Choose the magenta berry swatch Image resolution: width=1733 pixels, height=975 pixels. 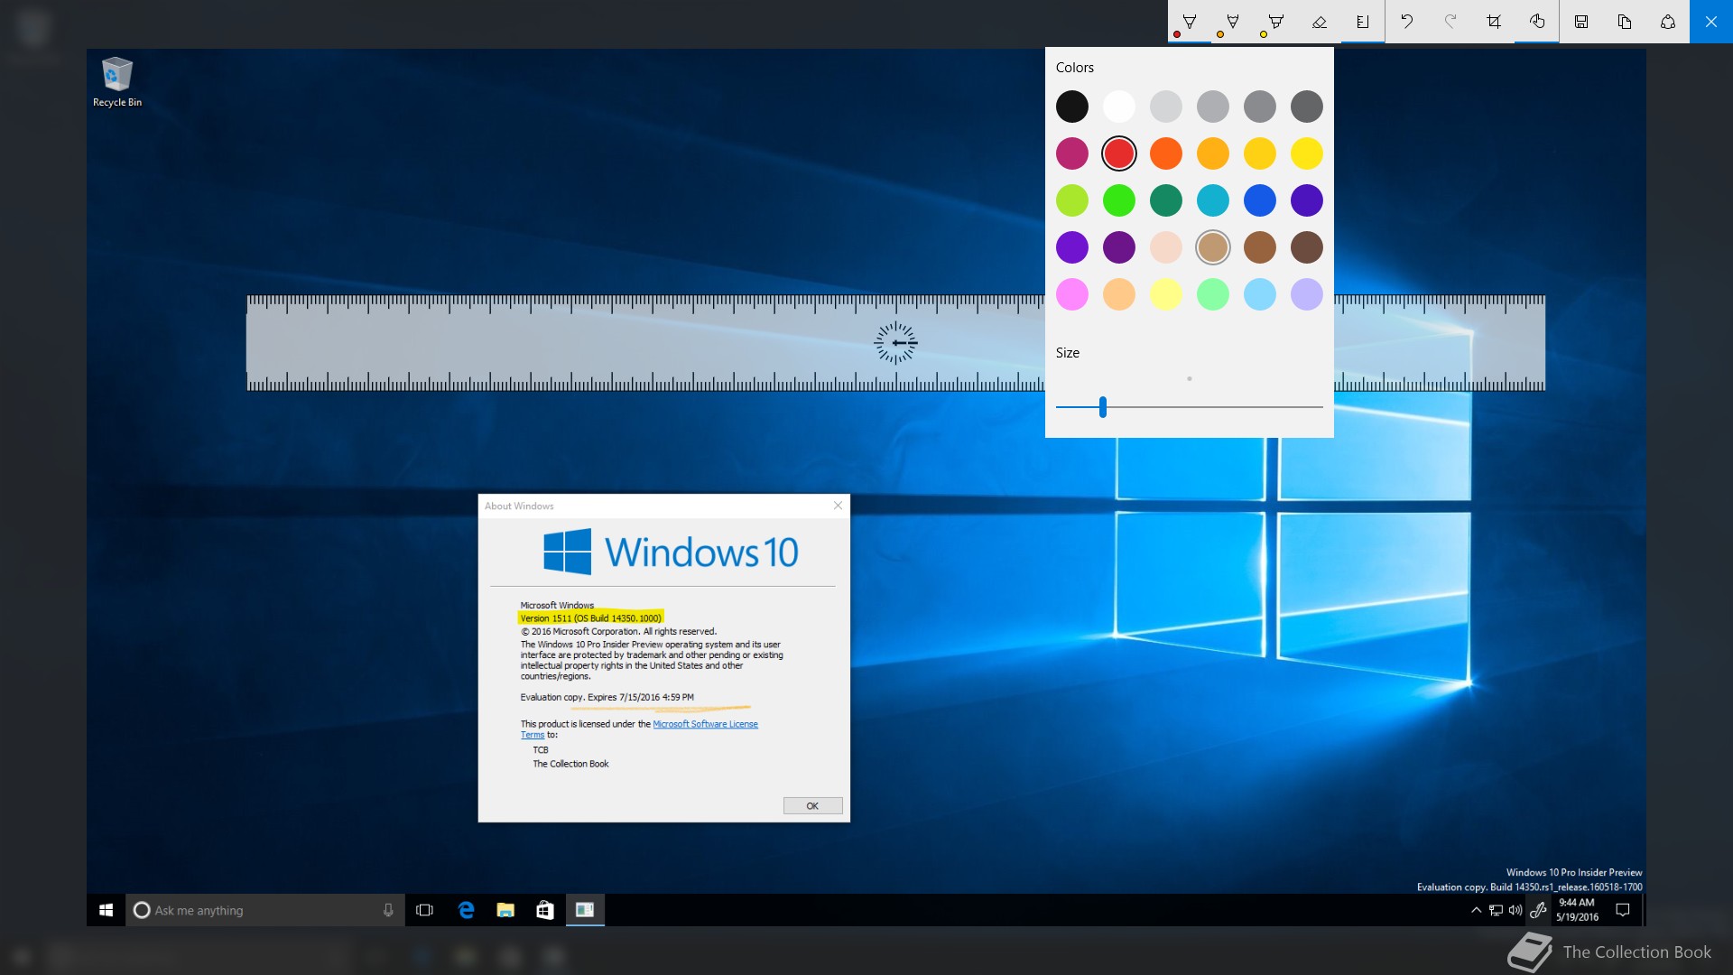(1072, 153)
